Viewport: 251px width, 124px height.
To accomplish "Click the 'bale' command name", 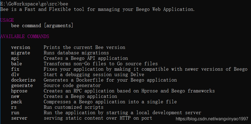I will click(17, 64).
